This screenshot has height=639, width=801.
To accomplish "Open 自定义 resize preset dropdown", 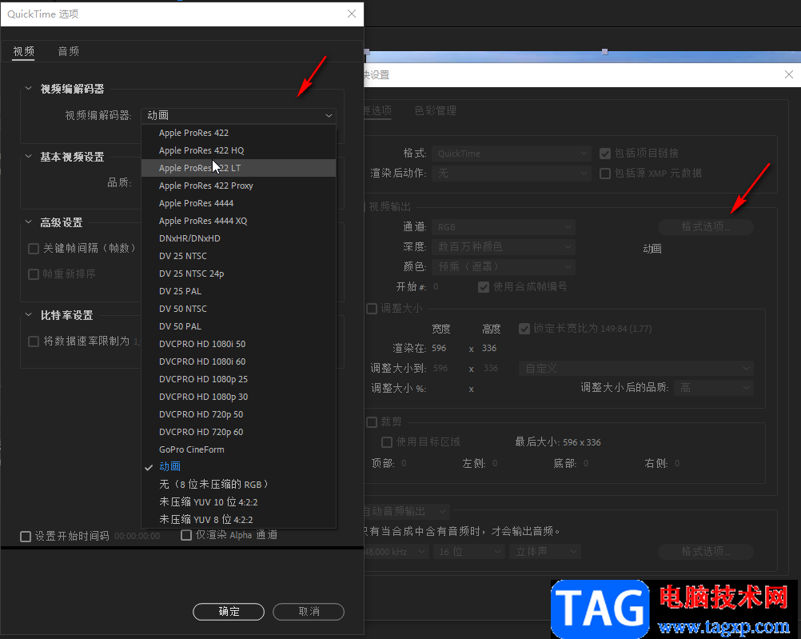I will [x=636, y=368].
